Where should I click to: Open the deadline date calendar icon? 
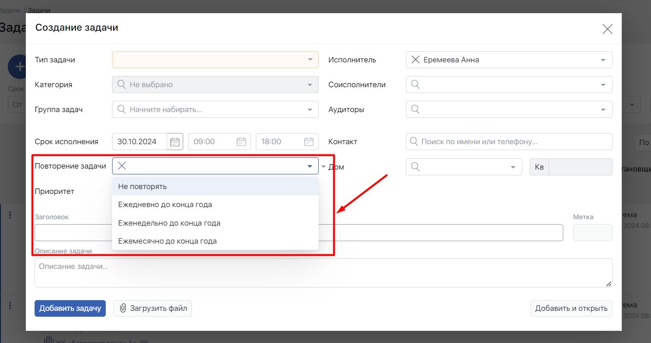[x=175, y=142]
